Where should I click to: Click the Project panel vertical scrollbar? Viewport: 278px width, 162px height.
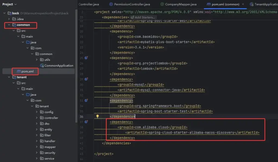(76, 54)
